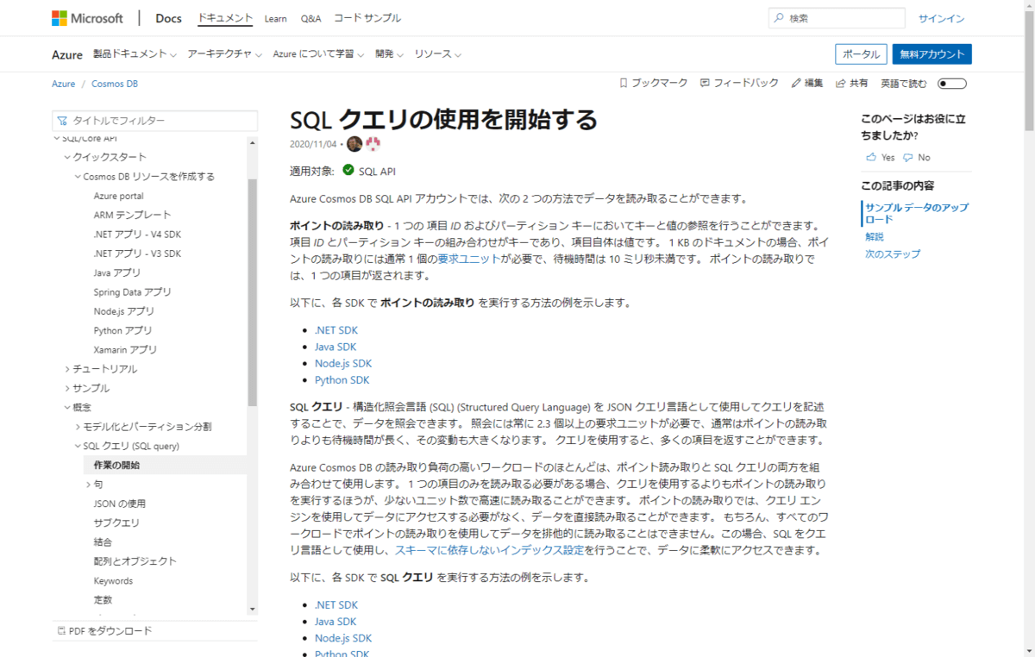The width and height of the screenshot is (1035, 657).
Task: Click the search input field
Action: (837, 18)
